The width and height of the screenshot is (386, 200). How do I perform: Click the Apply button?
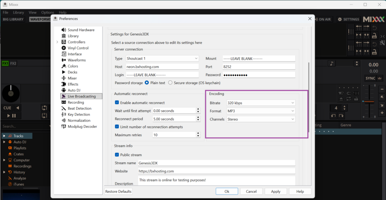[x=276, y=191]
